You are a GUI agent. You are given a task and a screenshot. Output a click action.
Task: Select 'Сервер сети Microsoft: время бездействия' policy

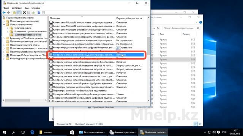[84, 94]
